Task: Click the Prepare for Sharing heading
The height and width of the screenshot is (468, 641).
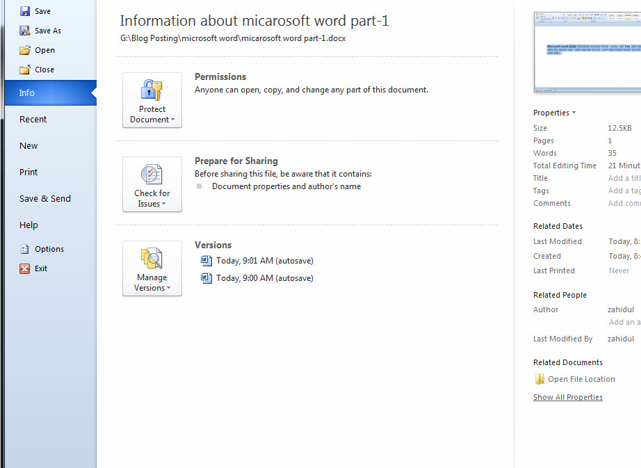Action: tap(236, 161)
